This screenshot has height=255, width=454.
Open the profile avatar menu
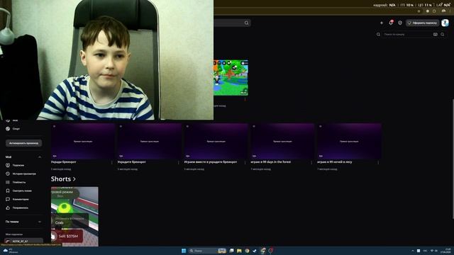pos(445,23)
